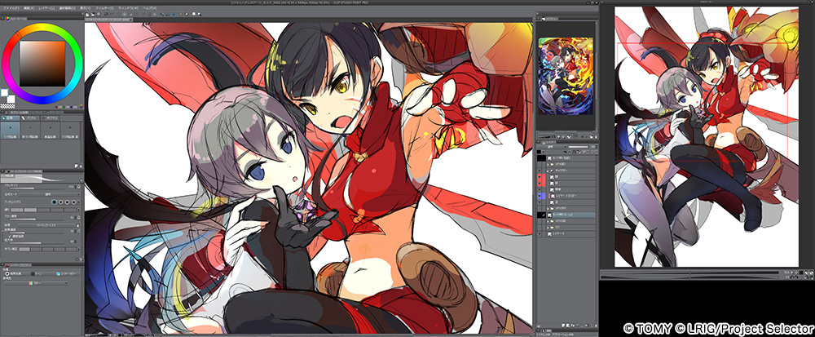815x337 pixels.
Task: Expand the ラフ layer folder
Action: coord(548,228)
